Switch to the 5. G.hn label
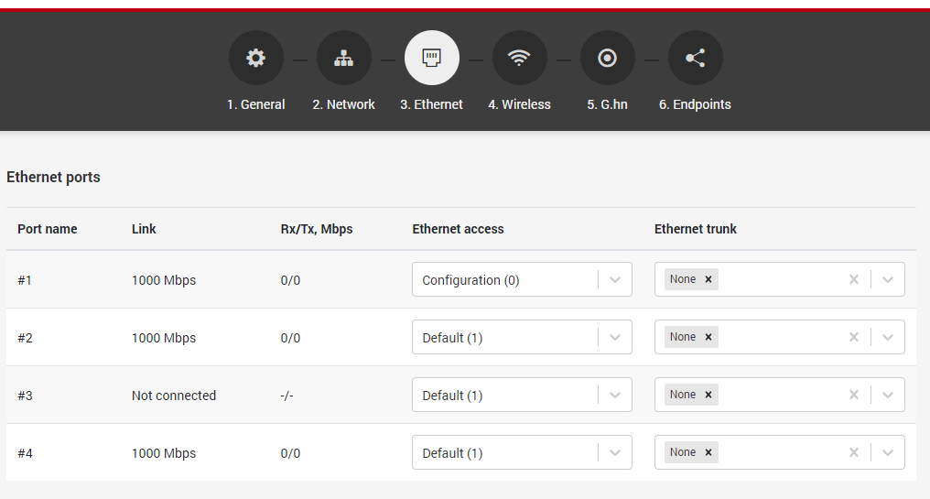Image resolution: width=930 pixels, height=499 pixels. 608,104
